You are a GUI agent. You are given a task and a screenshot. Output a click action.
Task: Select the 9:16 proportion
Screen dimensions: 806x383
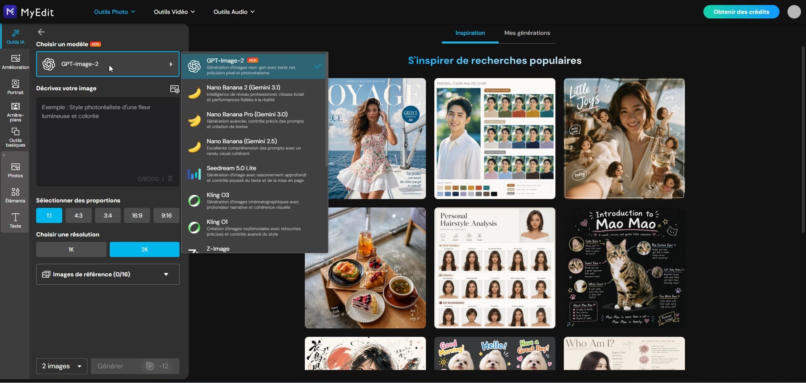pyautogui.click(x=166, y=215)
